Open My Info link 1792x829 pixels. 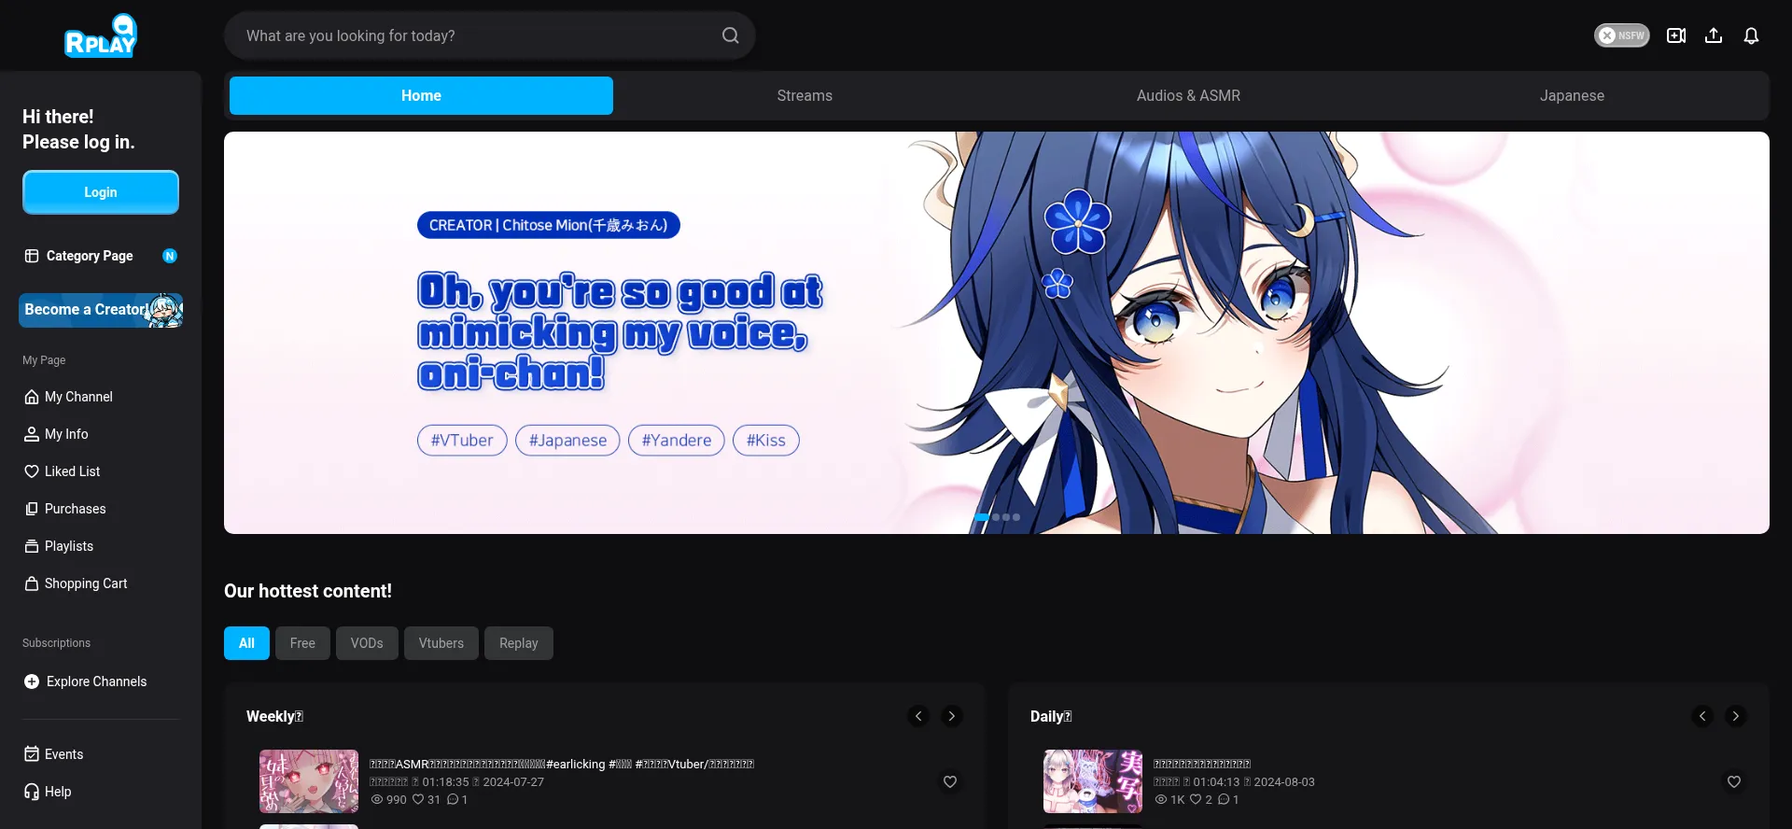66,434
